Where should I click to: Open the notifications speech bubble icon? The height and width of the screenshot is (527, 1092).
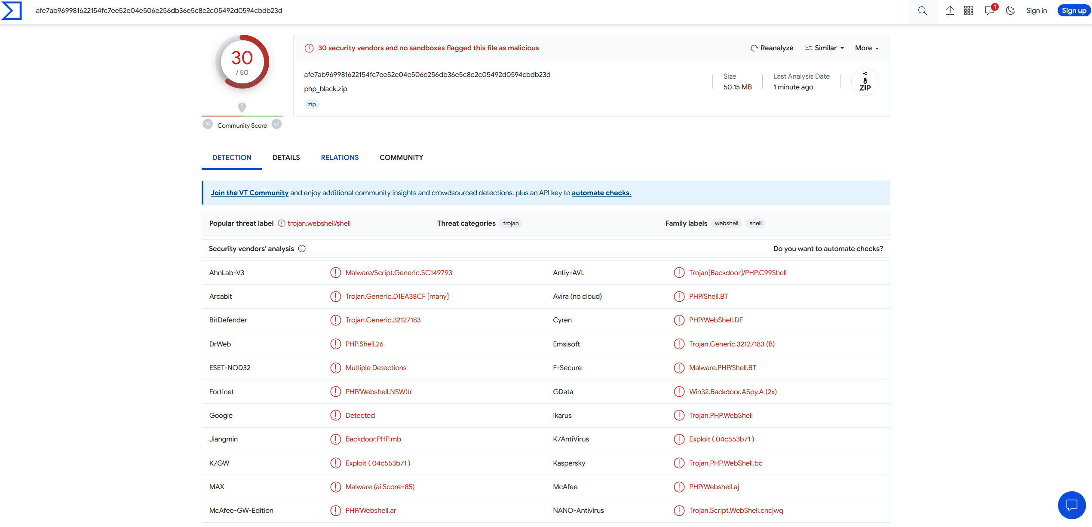click(989, 11)
